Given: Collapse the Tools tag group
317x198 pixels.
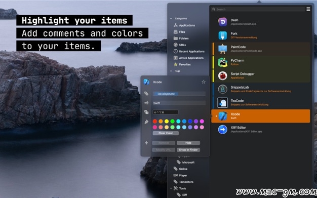Looking at the screenshot, I should coord(171,188).
